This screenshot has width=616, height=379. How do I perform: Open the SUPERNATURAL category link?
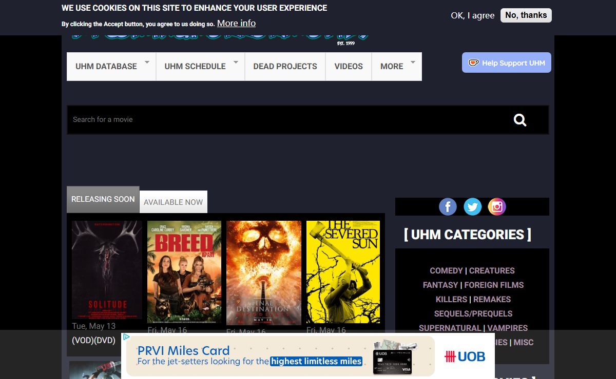point(450,328)
